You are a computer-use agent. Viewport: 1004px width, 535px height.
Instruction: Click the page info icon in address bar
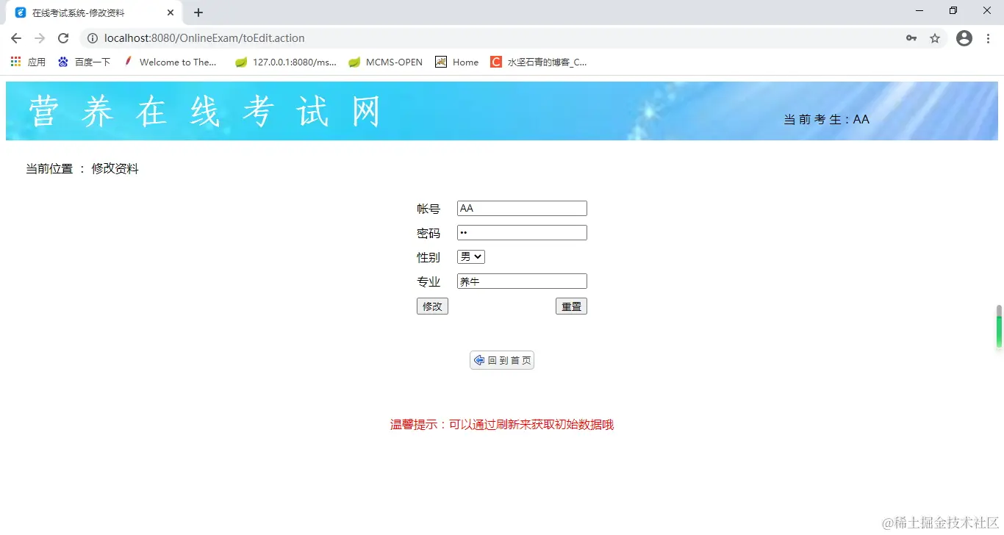[92, 37]
